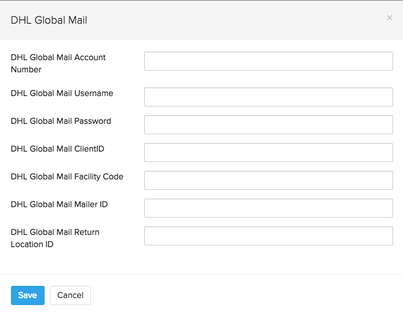Viewport: 403px width, 316px height.
Task: Click the "DHL Global Mail Username" label text
Action: (62, 93)
